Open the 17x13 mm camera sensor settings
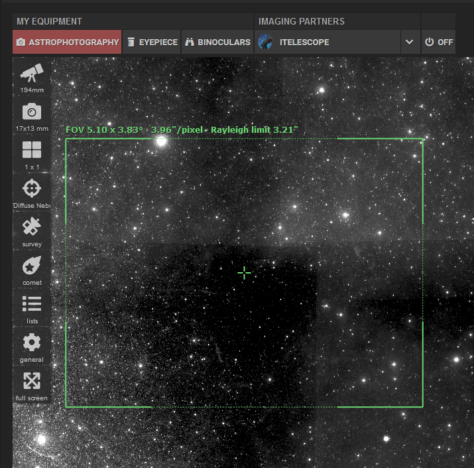474x468 pixels. point(32,116)
